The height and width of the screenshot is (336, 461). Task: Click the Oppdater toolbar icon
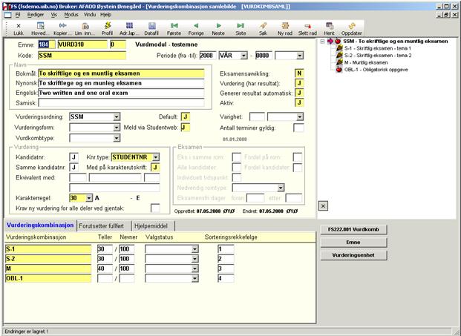(351, 29)
